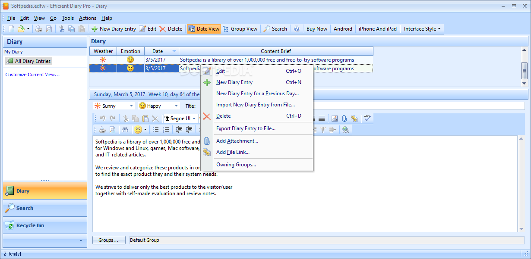The height and width of the screenshot is (259, 531).
Task: Select the first 3/5/2017 diary entry row
Action: pyautogui.click(x=231, y=60)
